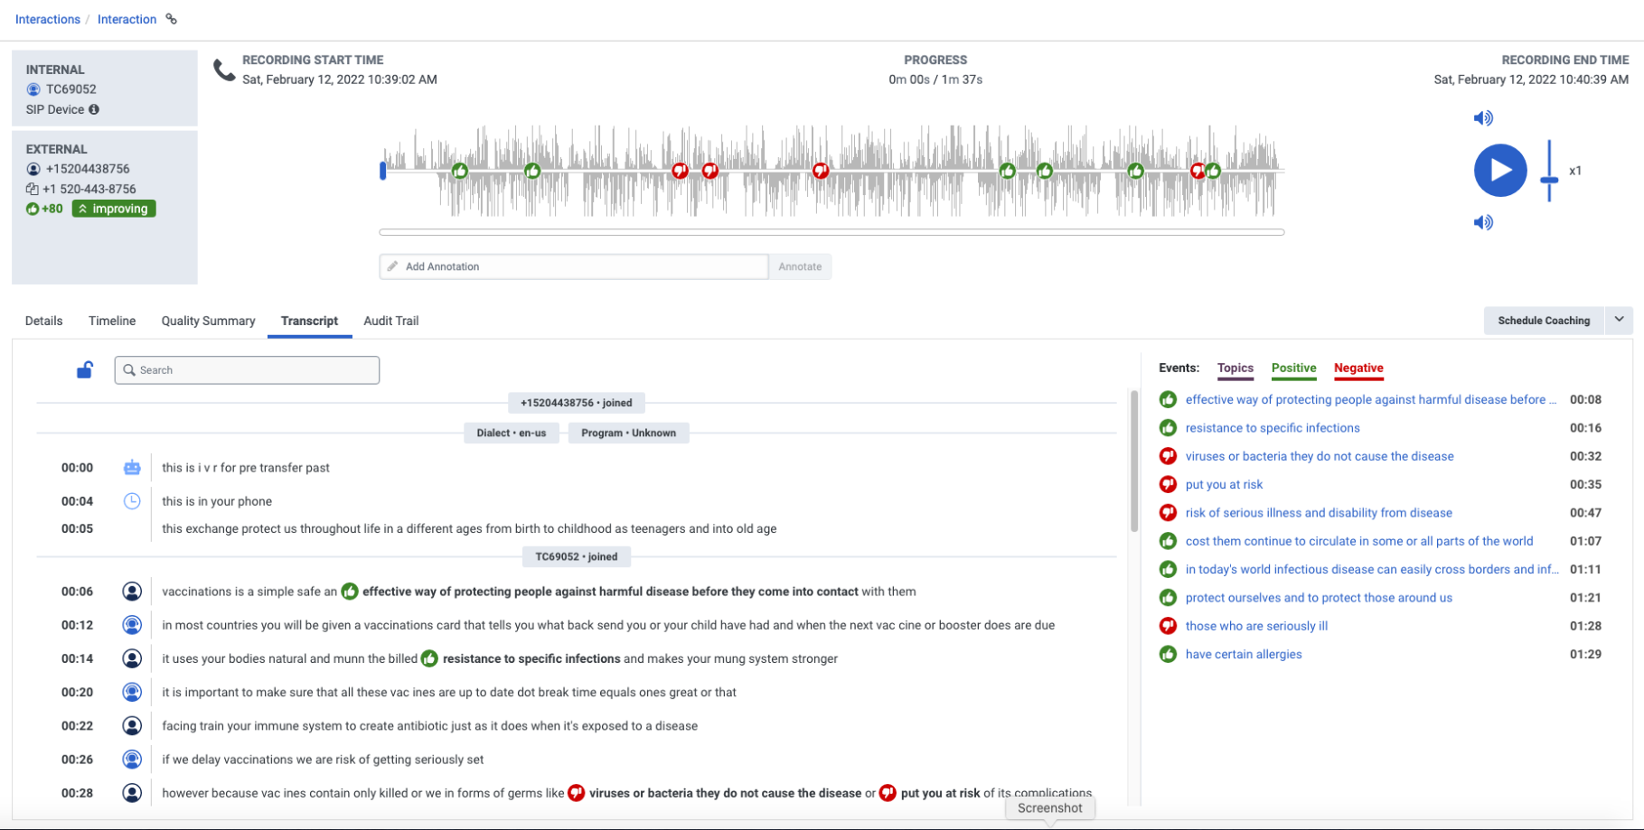Click thumbs-up icon beside 'have certain allergies' event
This screenshot has height=830, width=1644.
pos(1168,654)
